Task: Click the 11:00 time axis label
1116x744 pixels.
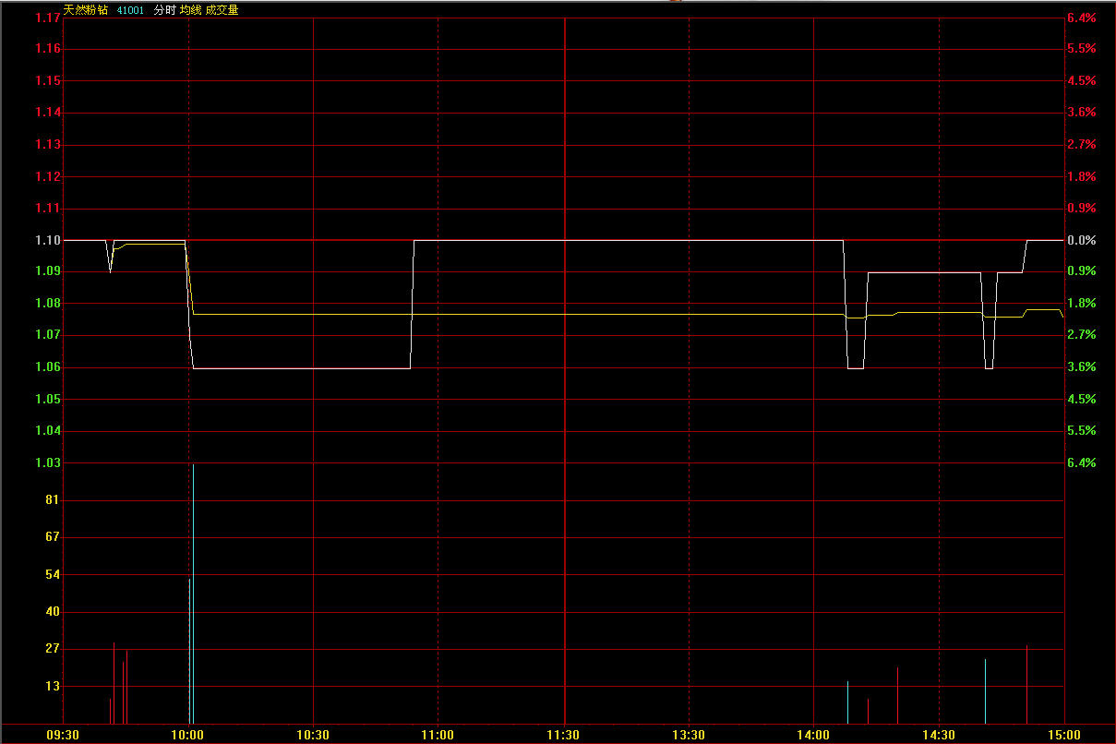Action: pos(438,735)
